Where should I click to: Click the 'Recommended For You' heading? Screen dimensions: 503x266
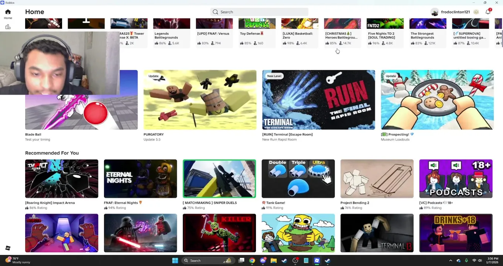52,153
